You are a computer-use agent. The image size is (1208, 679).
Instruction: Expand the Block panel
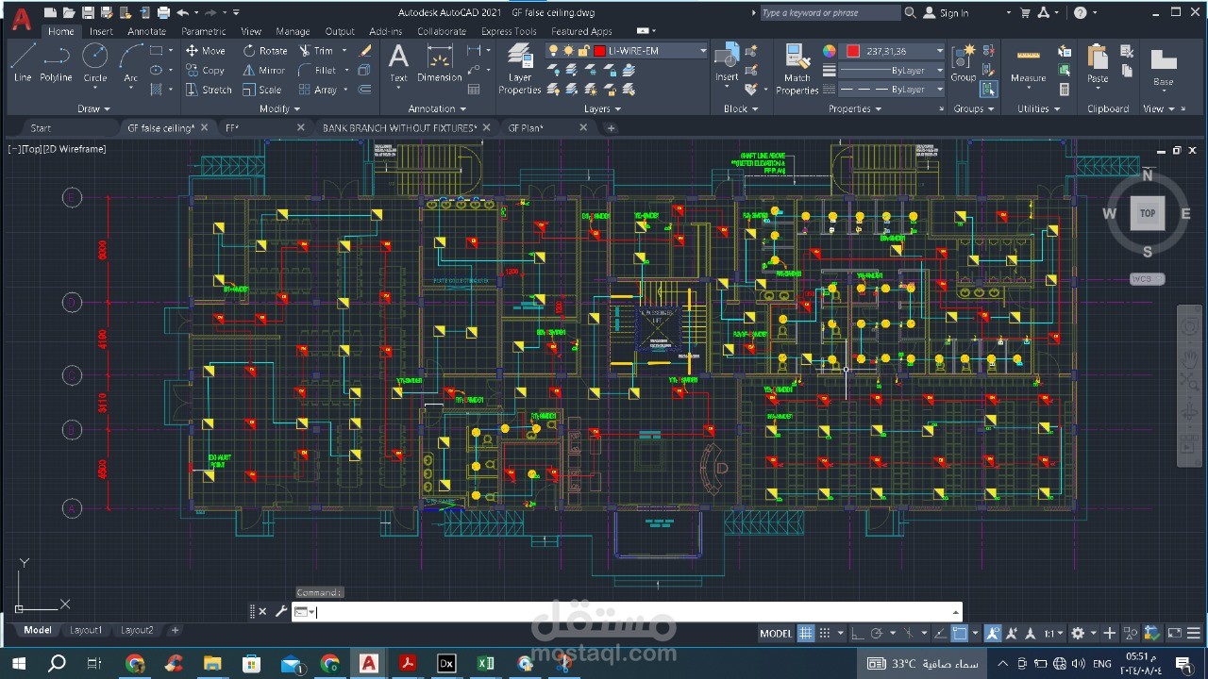point(741,108)
